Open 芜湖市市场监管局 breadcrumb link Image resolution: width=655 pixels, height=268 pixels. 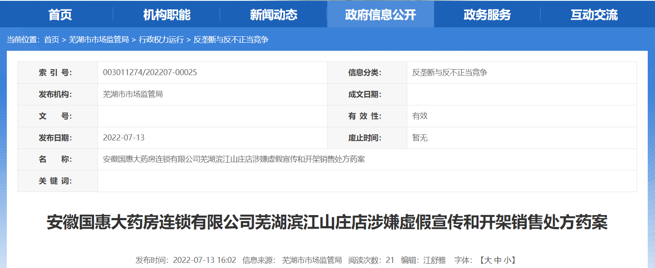[99, 40]
